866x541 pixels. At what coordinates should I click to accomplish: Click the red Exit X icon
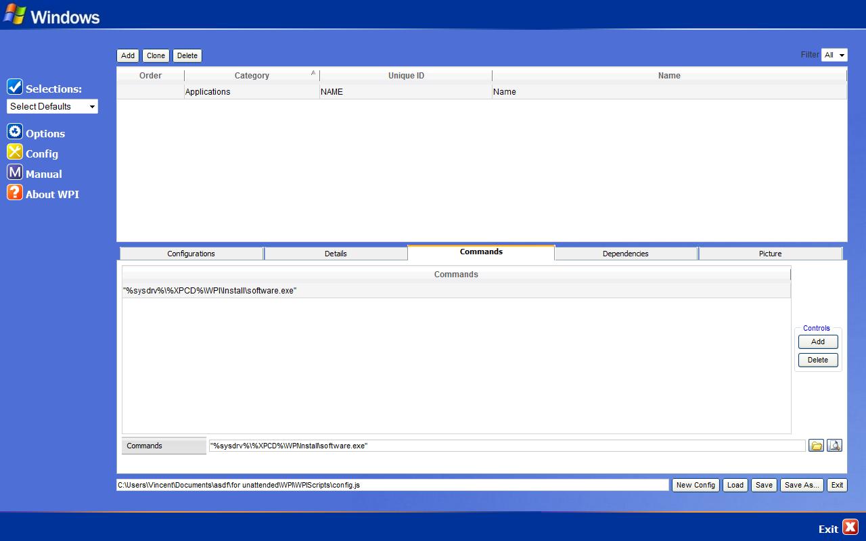tap(850, 527)
